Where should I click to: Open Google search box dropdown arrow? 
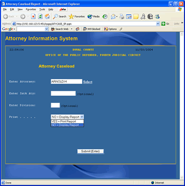point(46,29)
